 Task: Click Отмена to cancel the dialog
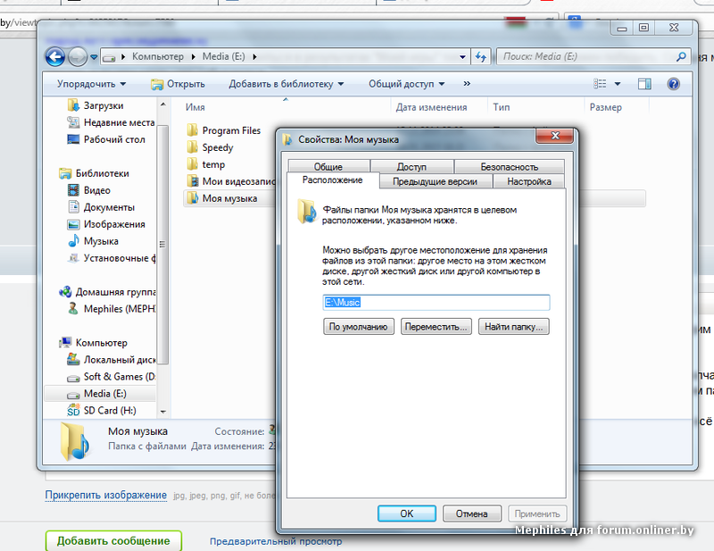point(472,513)
